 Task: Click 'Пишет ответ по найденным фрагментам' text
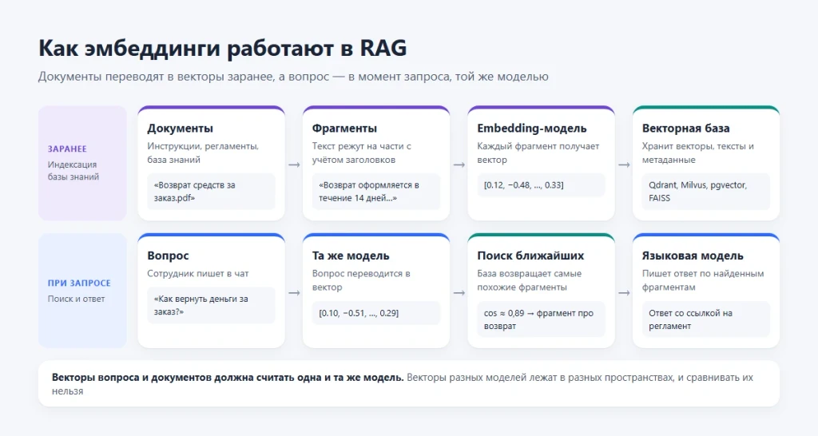click(x=703, y=280)
